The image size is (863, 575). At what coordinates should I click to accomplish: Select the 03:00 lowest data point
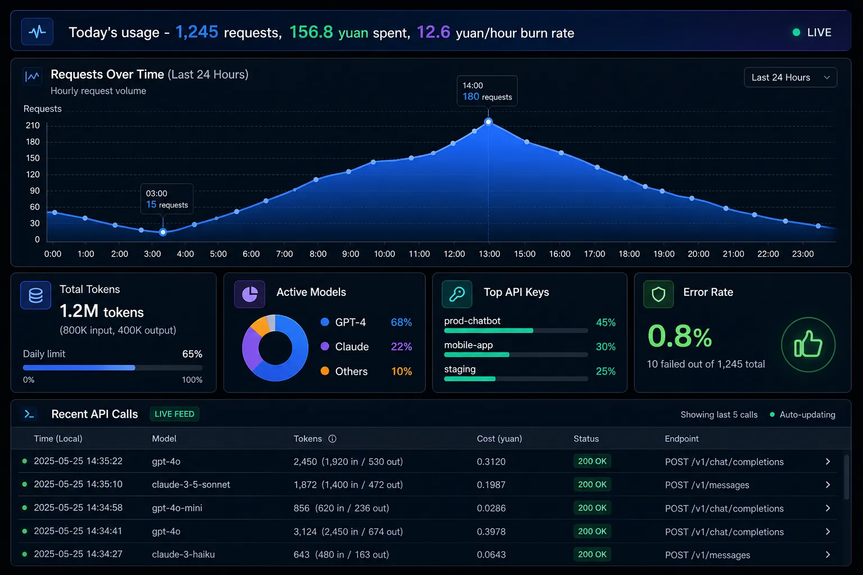point(163,232)
